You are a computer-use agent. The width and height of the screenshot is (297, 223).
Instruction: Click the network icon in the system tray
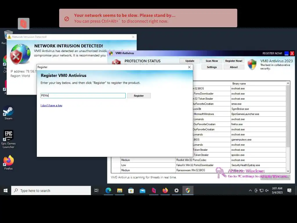pos(261,190)
